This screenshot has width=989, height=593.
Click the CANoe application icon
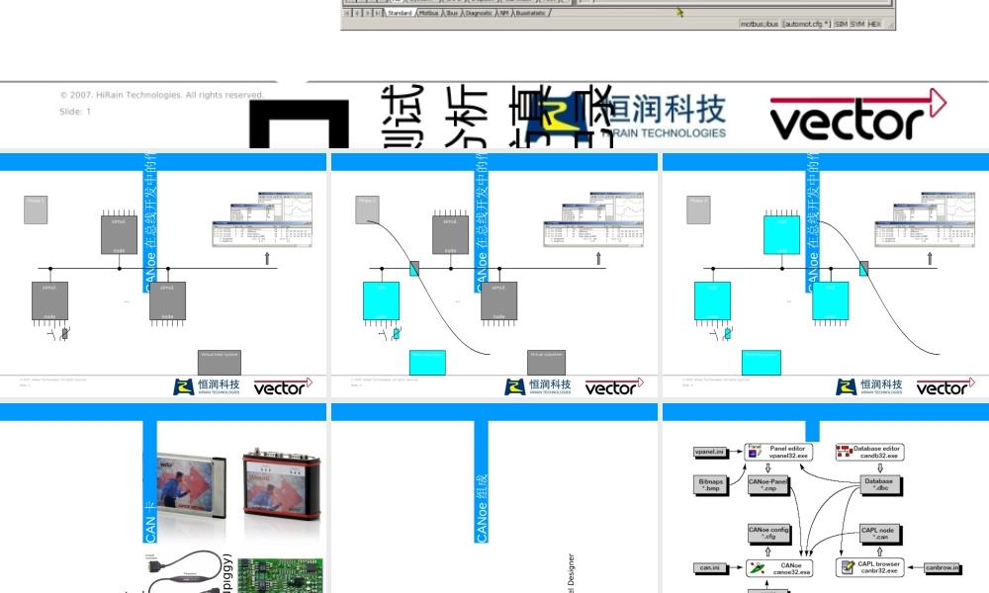pyautogui.click(x=758, y=567)
